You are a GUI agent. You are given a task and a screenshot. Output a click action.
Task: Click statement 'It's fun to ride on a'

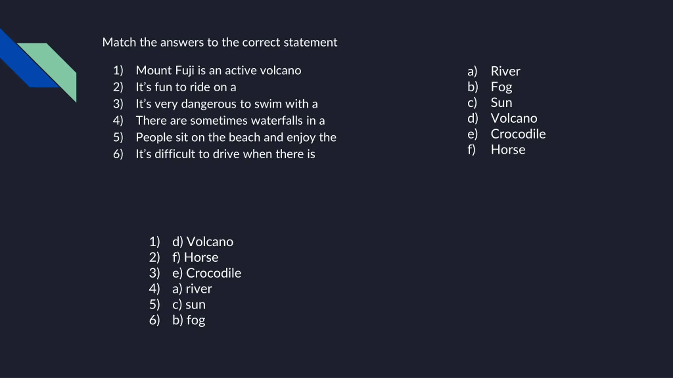click(186, 87)
